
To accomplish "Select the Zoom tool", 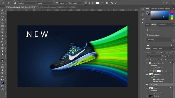I will tap(2, 73).
